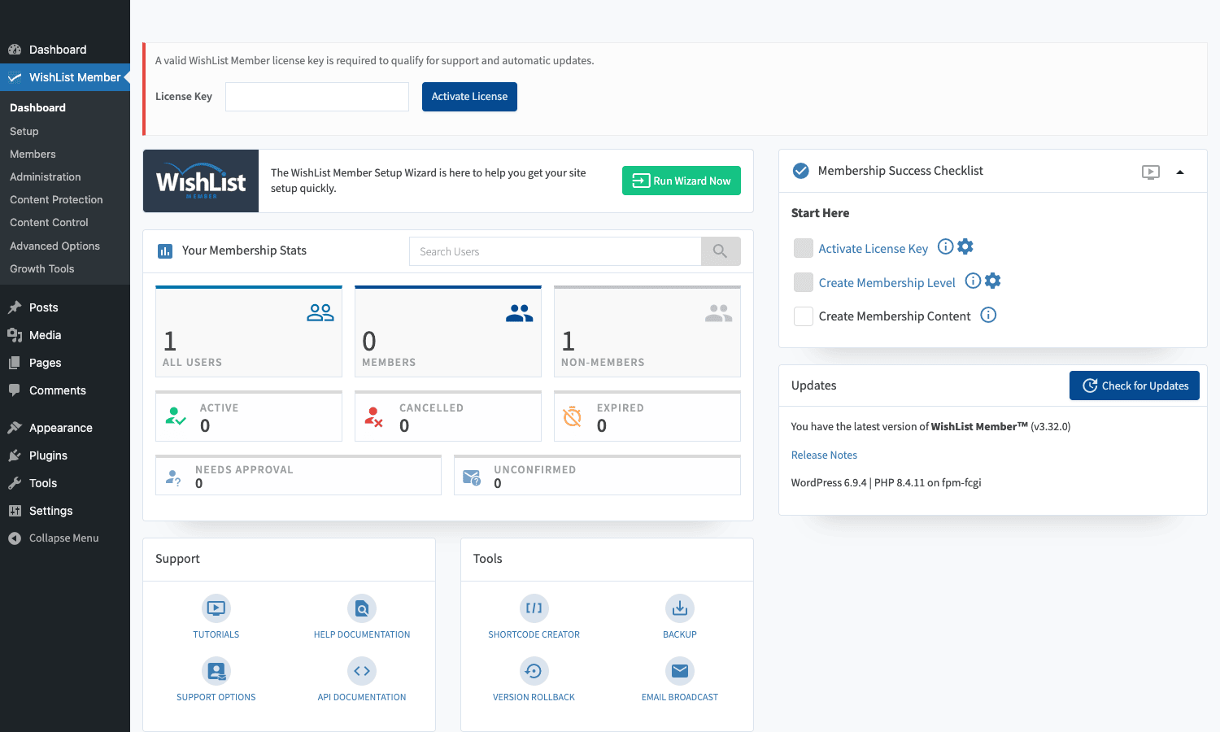Open the API Documentation icon
1220x732 pixels.
pyautogui.click(x=362, y=671)
